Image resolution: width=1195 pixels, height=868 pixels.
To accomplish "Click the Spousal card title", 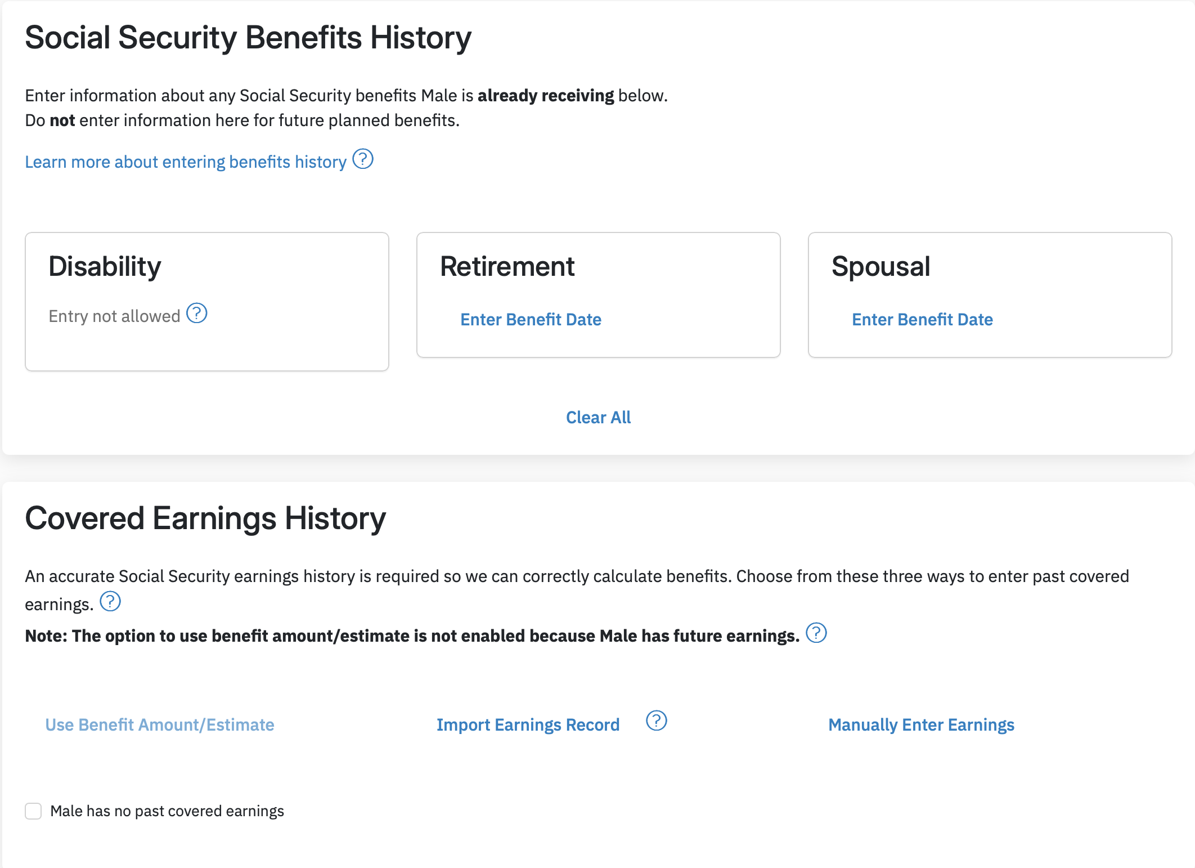I will [x=880, y=267].
